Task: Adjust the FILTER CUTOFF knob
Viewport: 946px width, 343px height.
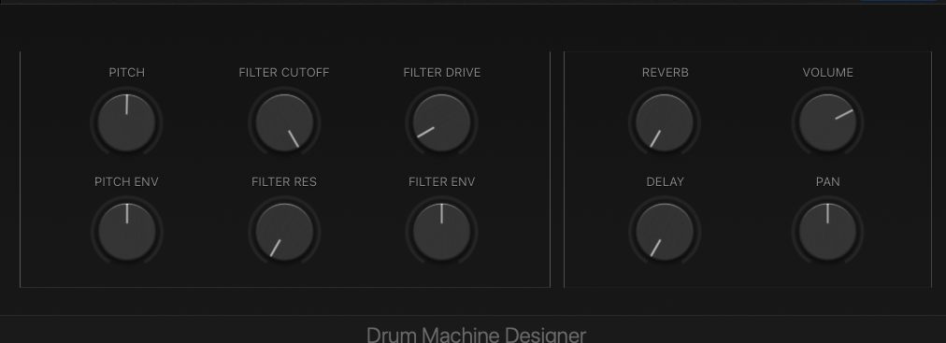Action: coord(284,123)
